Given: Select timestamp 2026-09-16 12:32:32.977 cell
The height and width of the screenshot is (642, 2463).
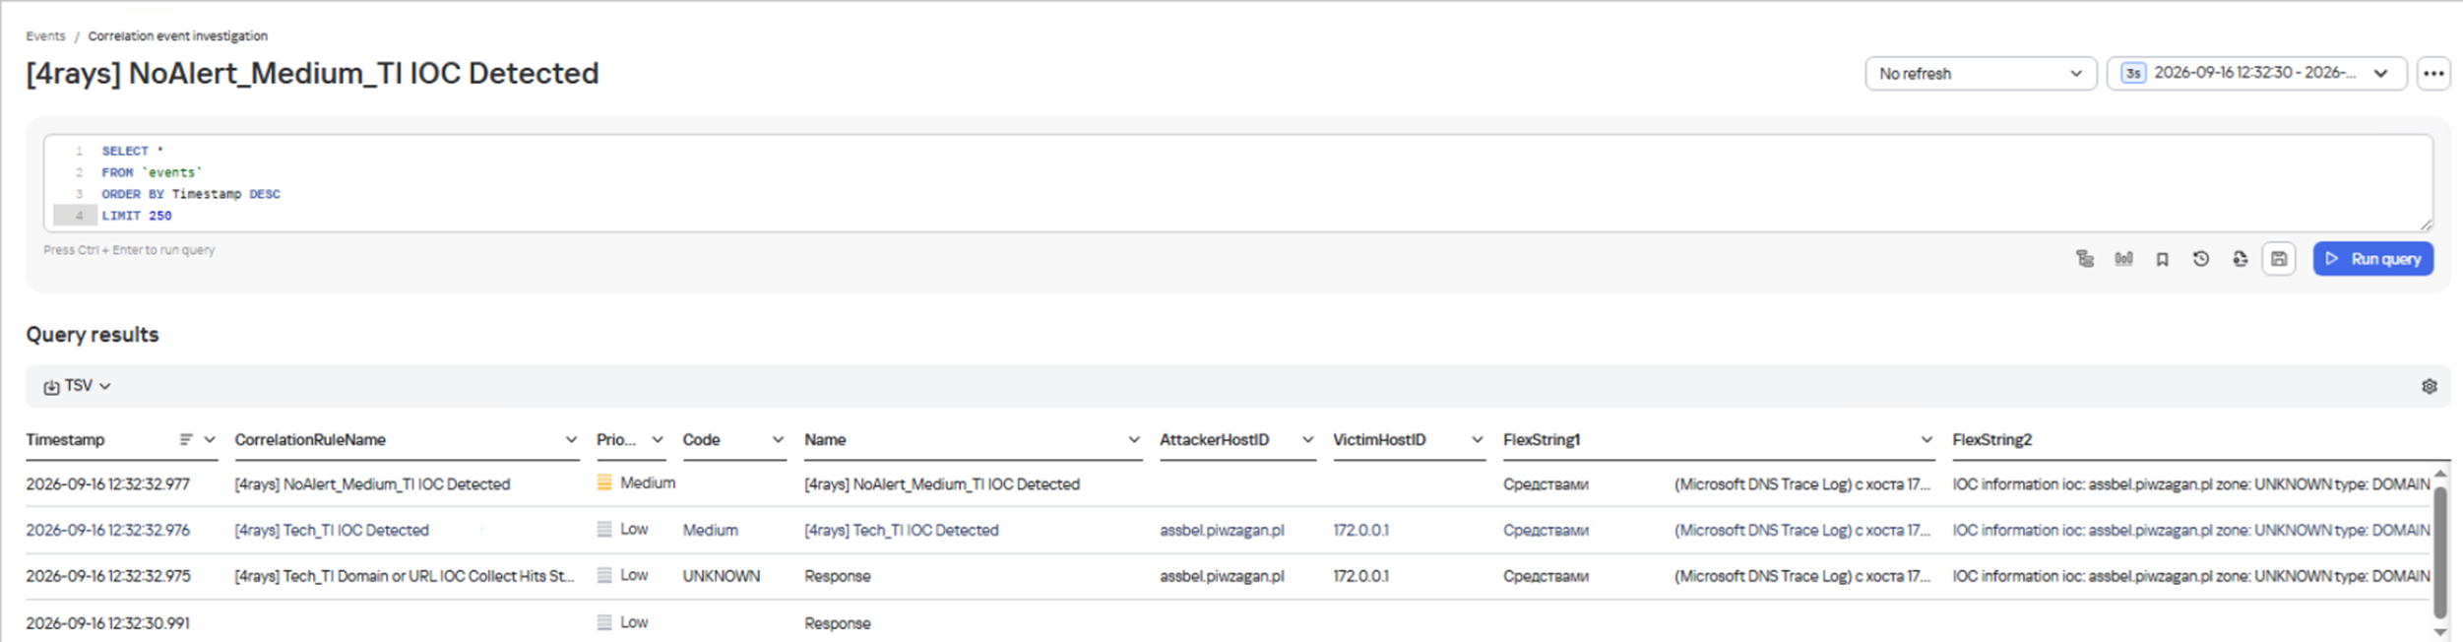Looking at the screenshot, I should point(108,483).
